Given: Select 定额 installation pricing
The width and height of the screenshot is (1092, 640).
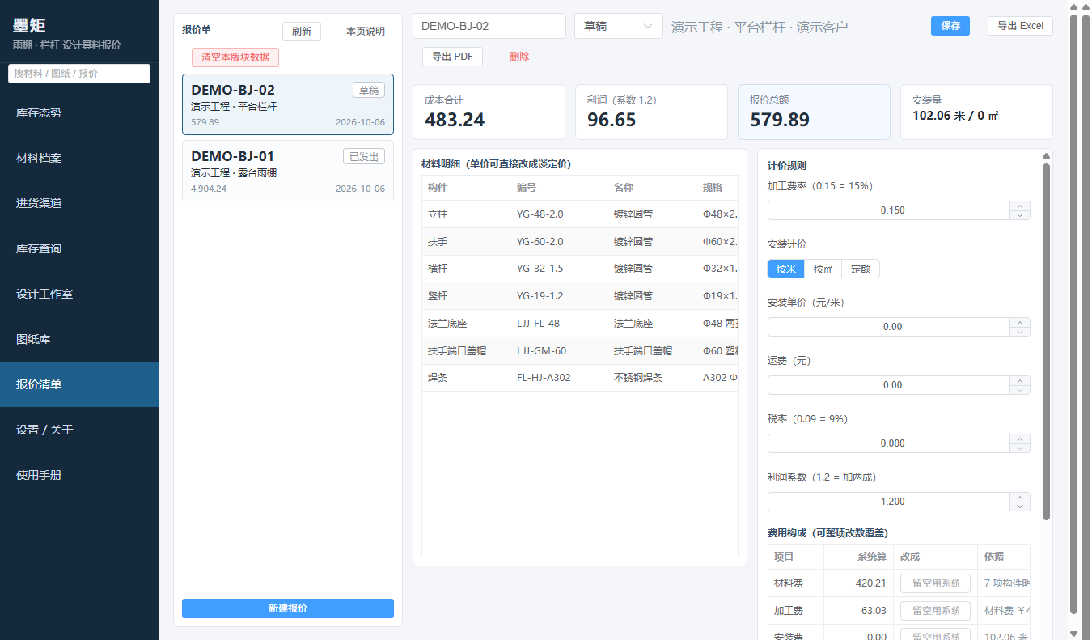Looking at the screenshot, I should [861, 269].
